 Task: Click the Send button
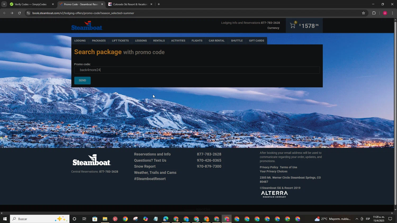[x=82, y=80]
